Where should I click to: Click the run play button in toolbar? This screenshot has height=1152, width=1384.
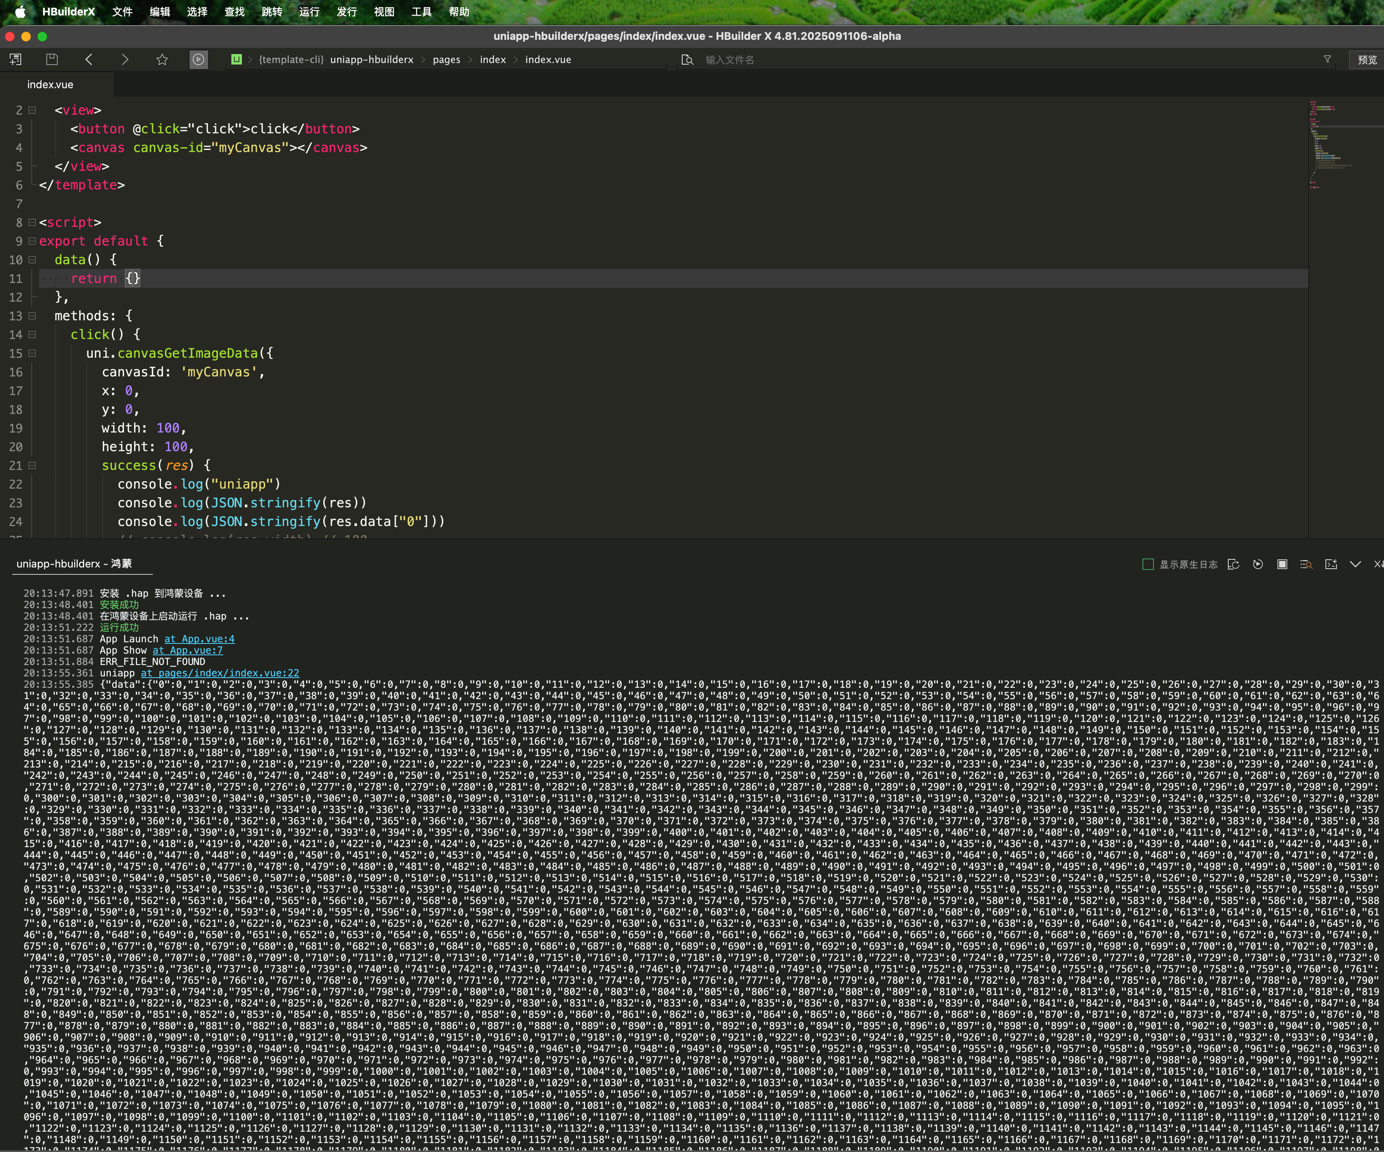point(198,59)
